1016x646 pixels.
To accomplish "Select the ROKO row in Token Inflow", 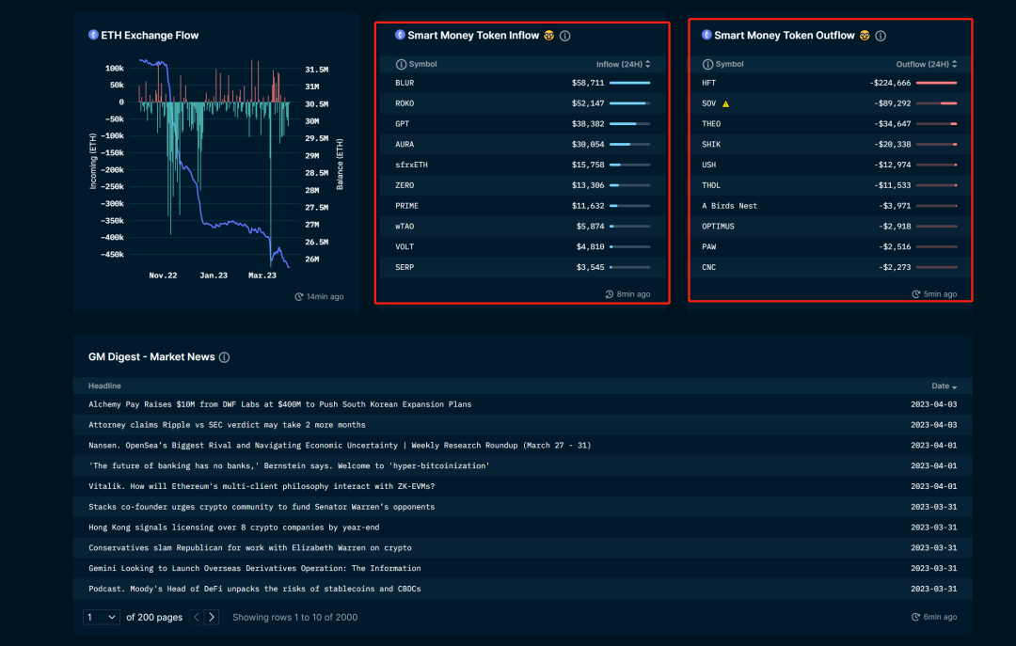I will (x=522, y=103).
